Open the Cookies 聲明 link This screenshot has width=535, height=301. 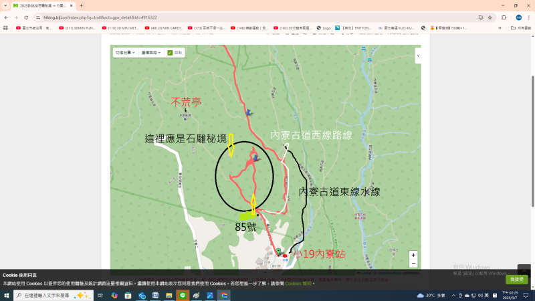[x=298, y=284]
